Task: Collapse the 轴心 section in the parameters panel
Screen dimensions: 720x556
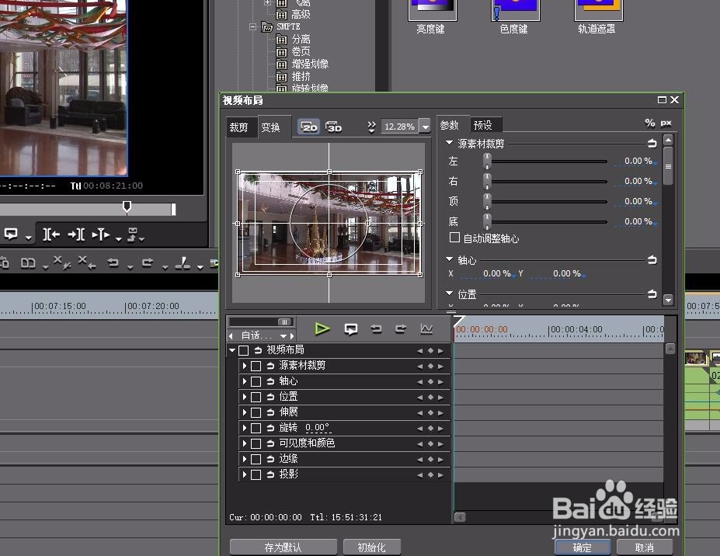Action: tap(450, 260)
